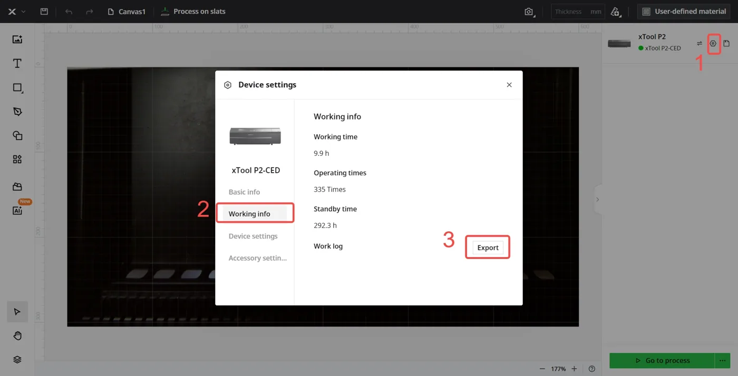Select the Rectangle shape tool
Screen dimensions: 738x376
click(17, 88)
